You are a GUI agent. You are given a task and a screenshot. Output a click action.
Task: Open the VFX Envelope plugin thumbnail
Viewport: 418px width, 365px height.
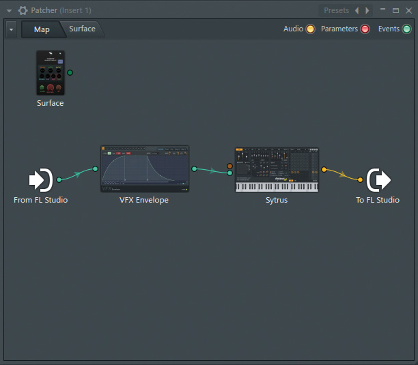pos(145,169)
